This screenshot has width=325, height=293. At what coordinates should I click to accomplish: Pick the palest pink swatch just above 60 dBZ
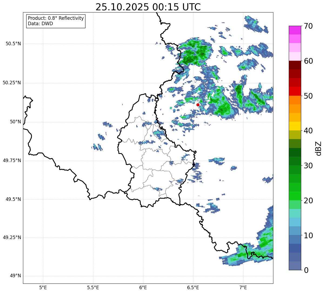[295, 56]
